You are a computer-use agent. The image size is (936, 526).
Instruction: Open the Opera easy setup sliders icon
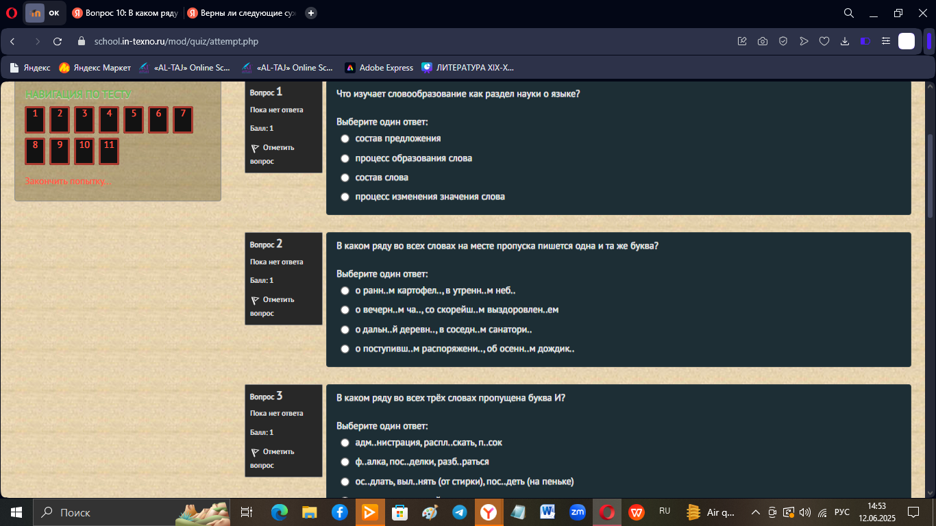[886, 42]
